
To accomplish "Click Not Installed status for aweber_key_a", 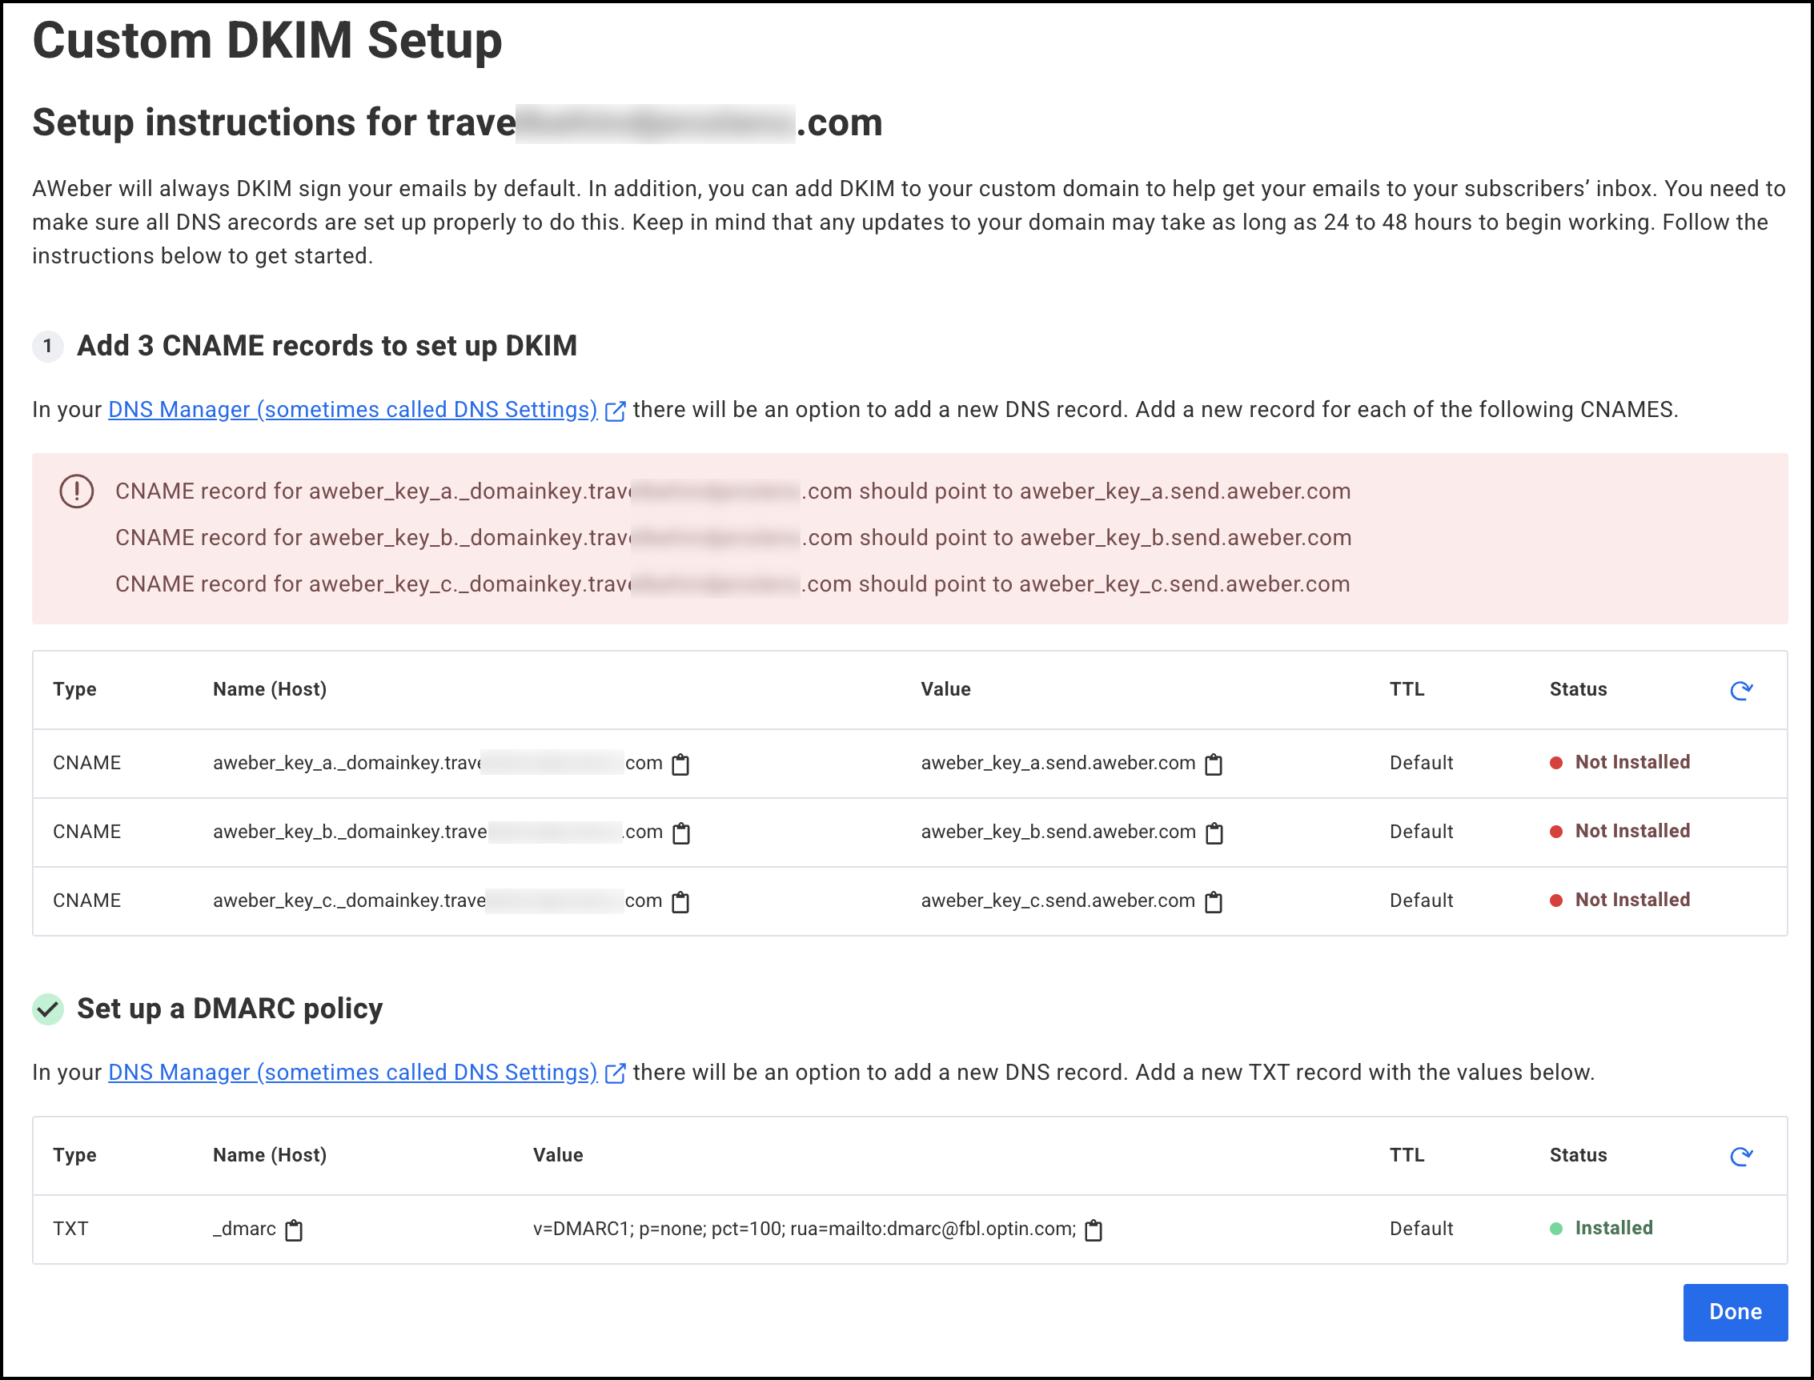I will click(x=1631, y=762).
